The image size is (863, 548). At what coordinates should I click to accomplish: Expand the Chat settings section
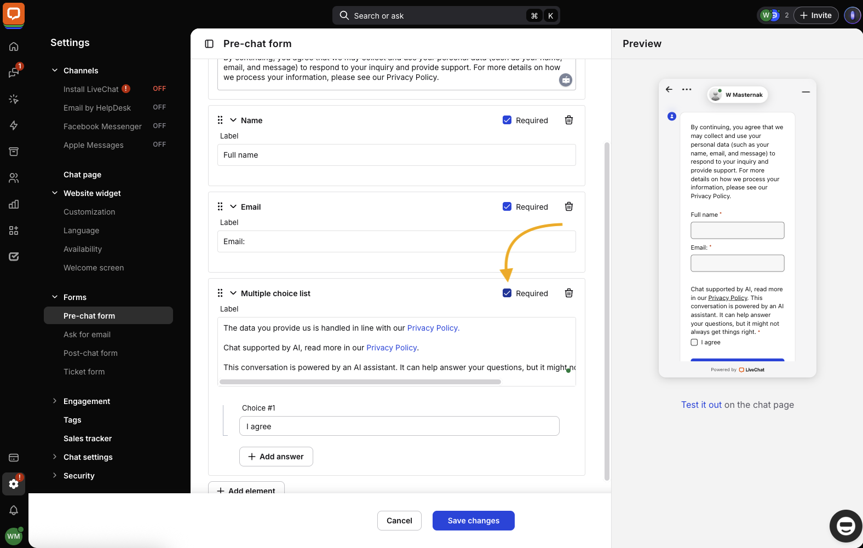pyautogui.click(x=55, y=457)
